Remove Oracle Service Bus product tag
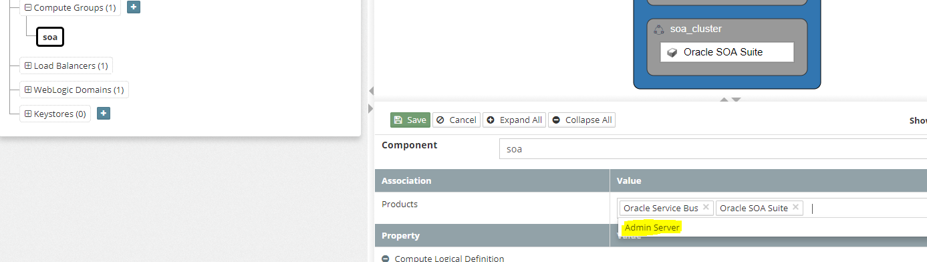The height and width of the screenshot is (262, 927). [706, 208]
